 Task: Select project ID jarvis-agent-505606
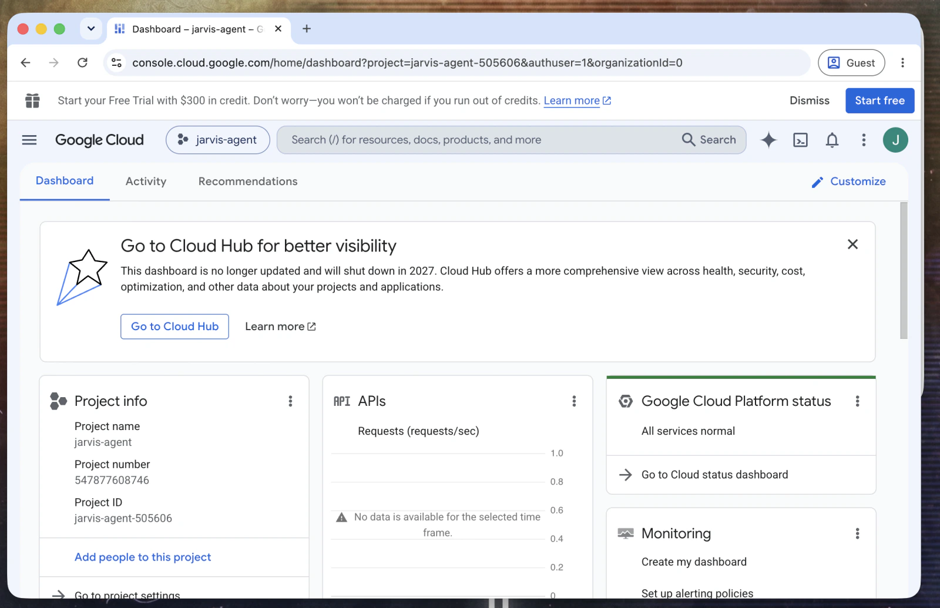point(123,519)
